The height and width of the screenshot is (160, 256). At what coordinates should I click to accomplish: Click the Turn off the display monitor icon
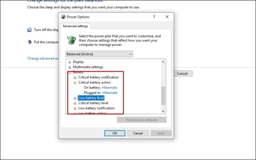point(29,30)
